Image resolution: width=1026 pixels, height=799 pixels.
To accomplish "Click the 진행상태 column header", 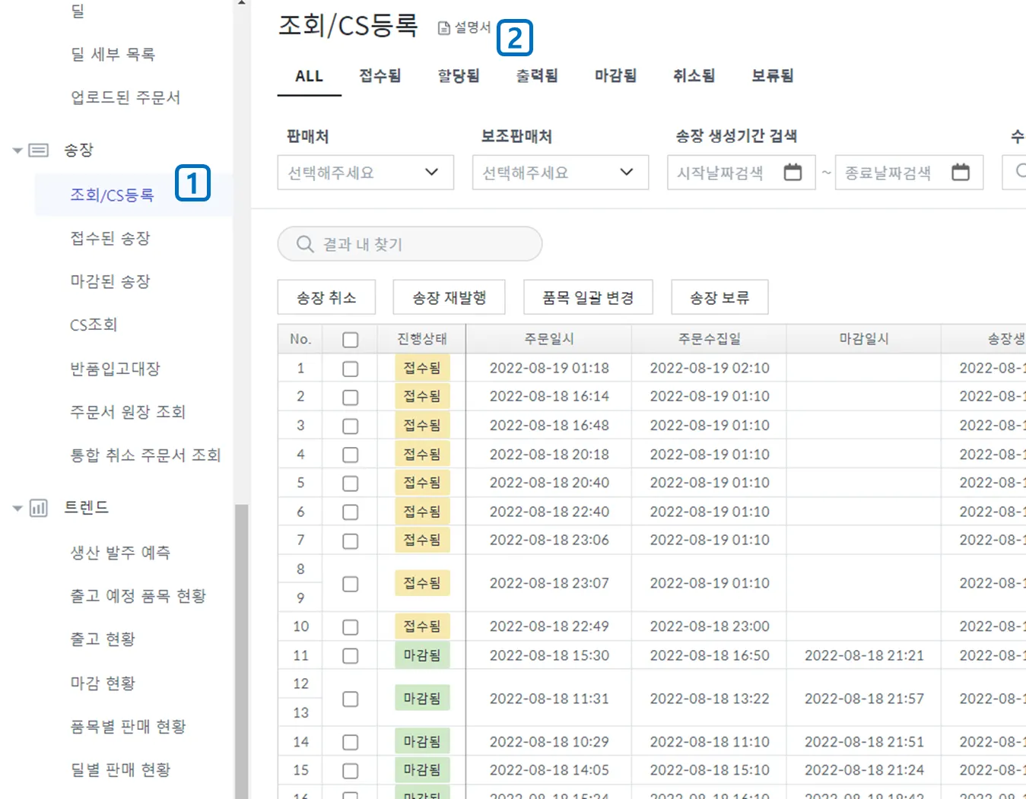I will (422, 339).
